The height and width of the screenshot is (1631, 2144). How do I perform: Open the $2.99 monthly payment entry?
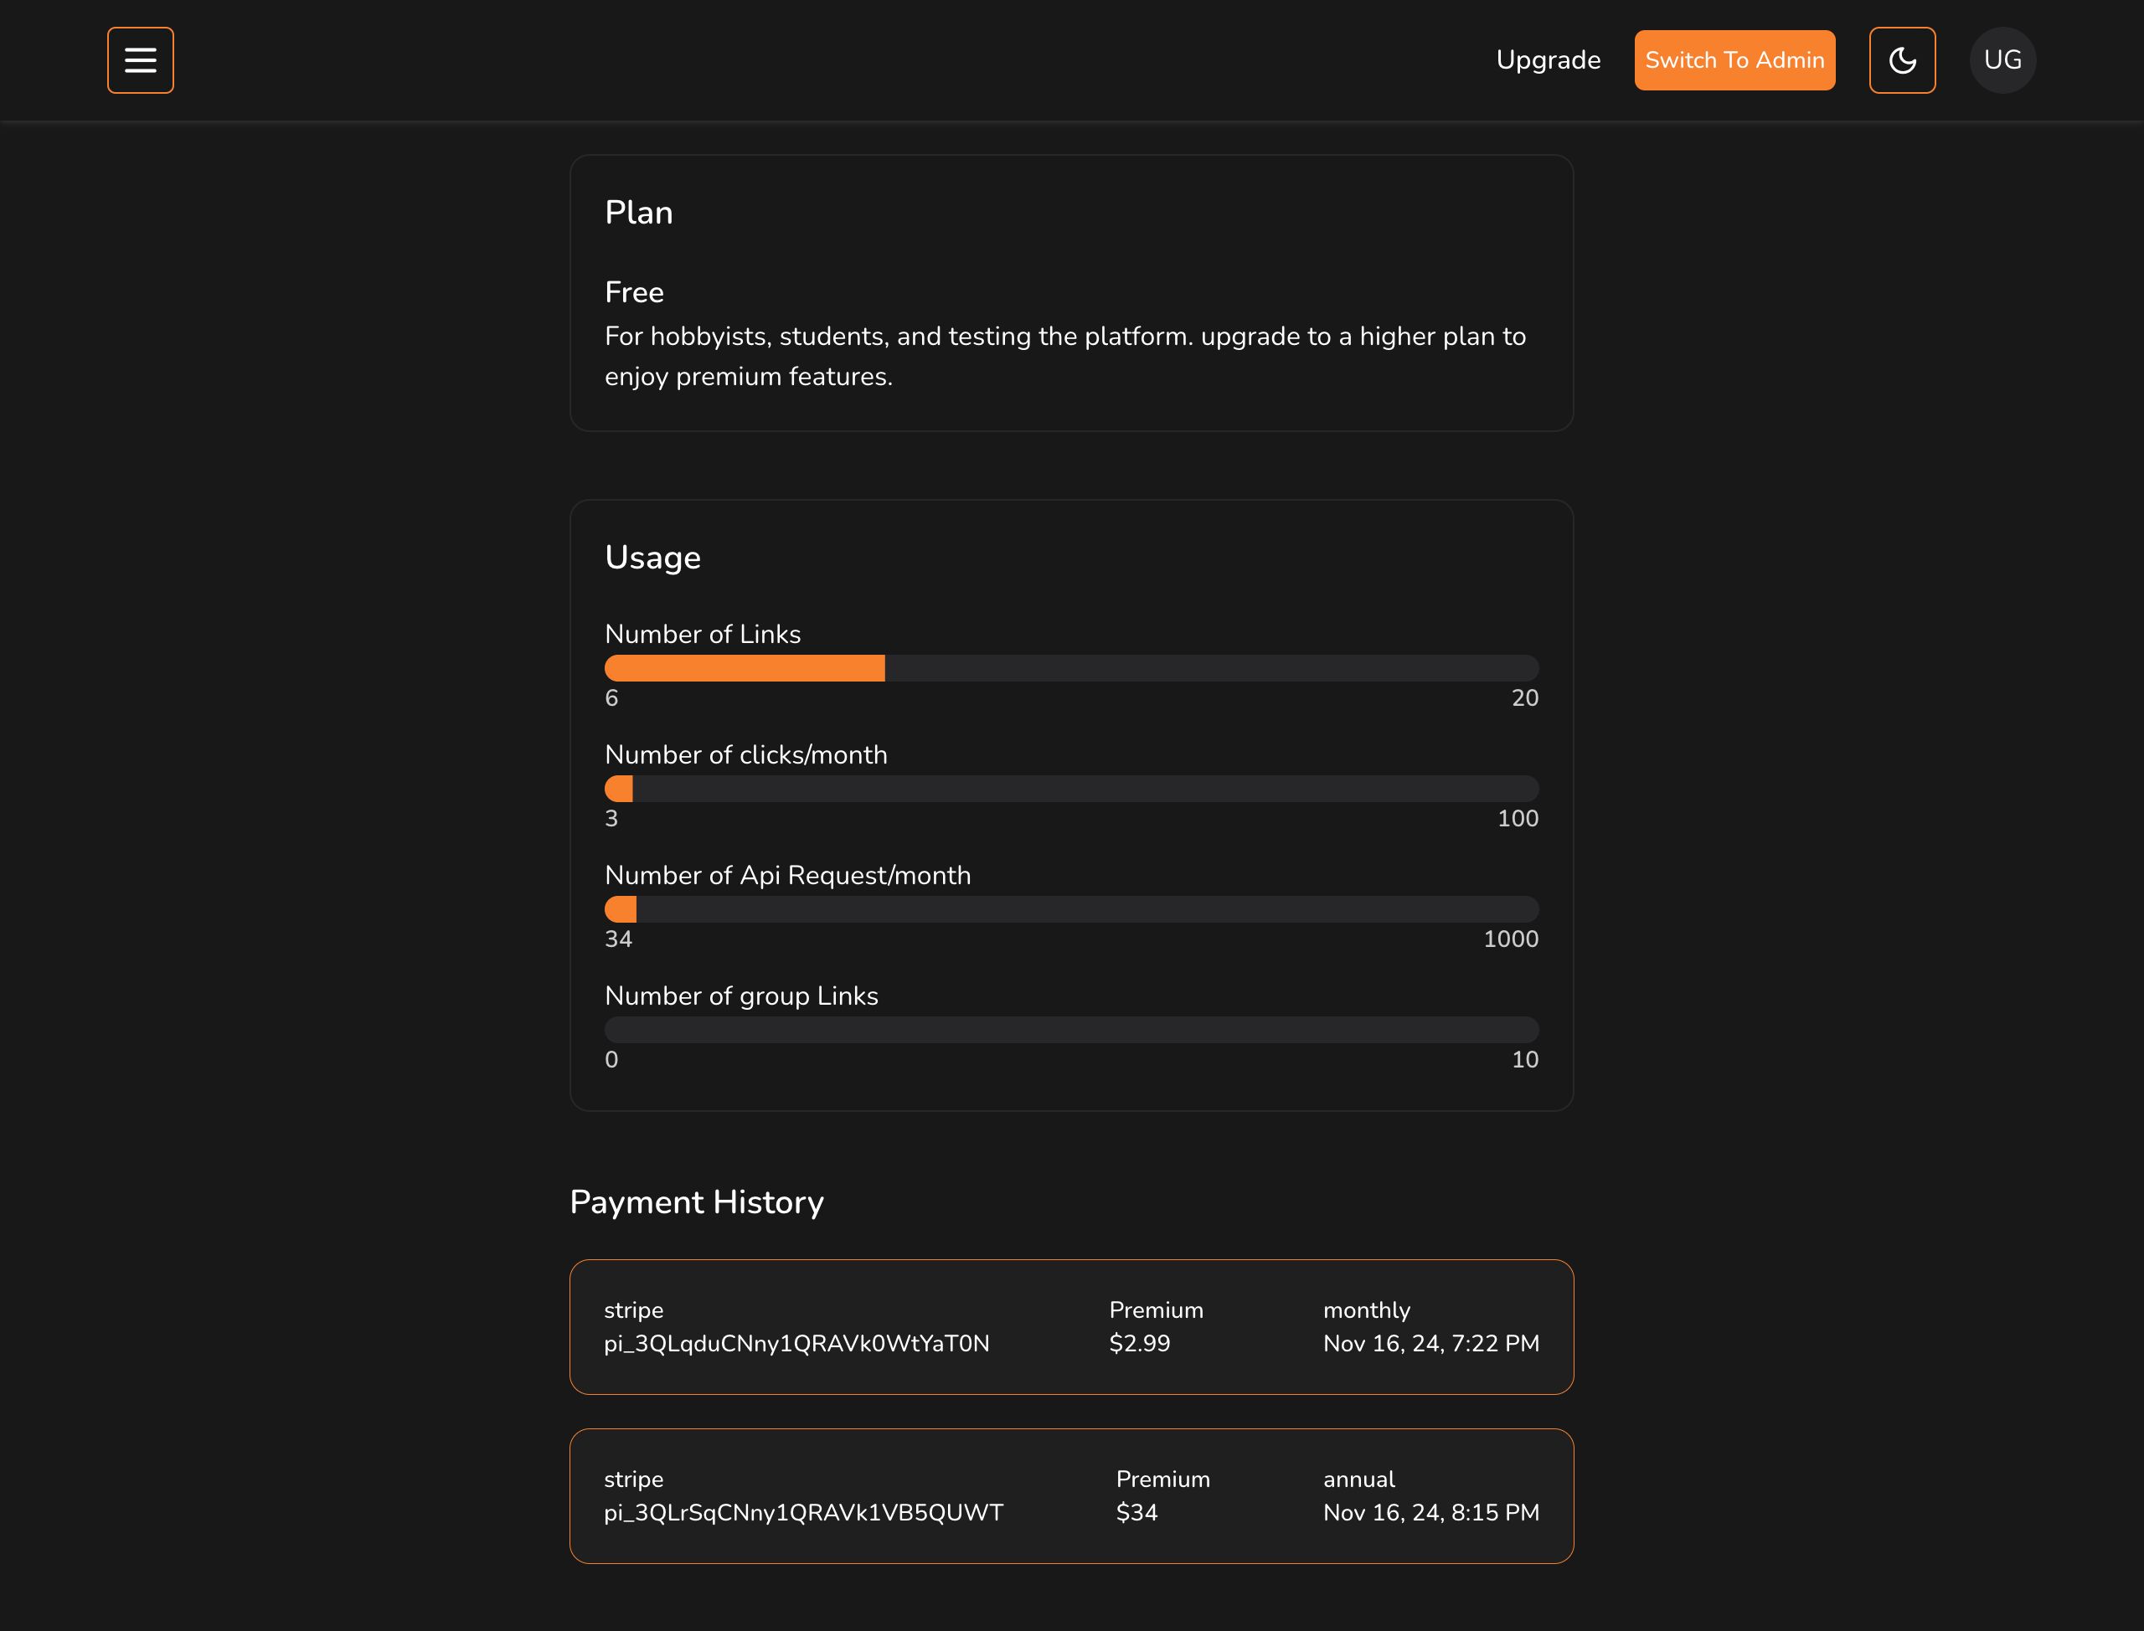tap(1071, 1326)
